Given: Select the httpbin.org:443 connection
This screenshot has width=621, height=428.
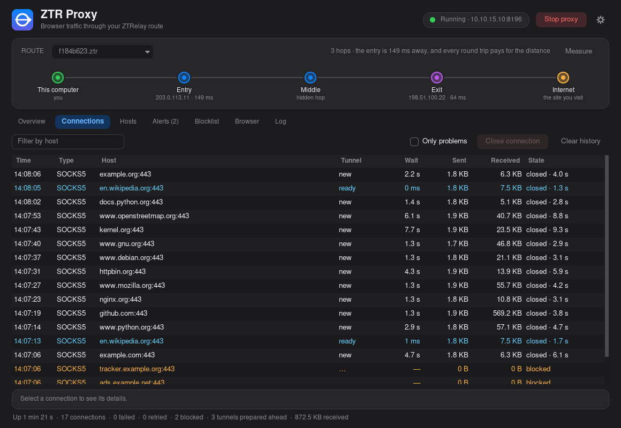Looking at the screenshot, I should (308, 272).
